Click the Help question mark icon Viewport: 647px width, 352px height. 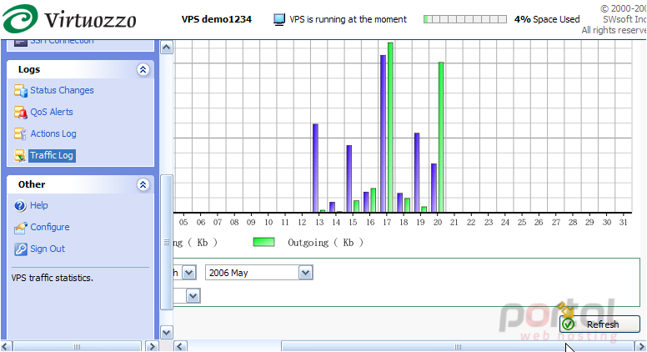coord(20,205)
